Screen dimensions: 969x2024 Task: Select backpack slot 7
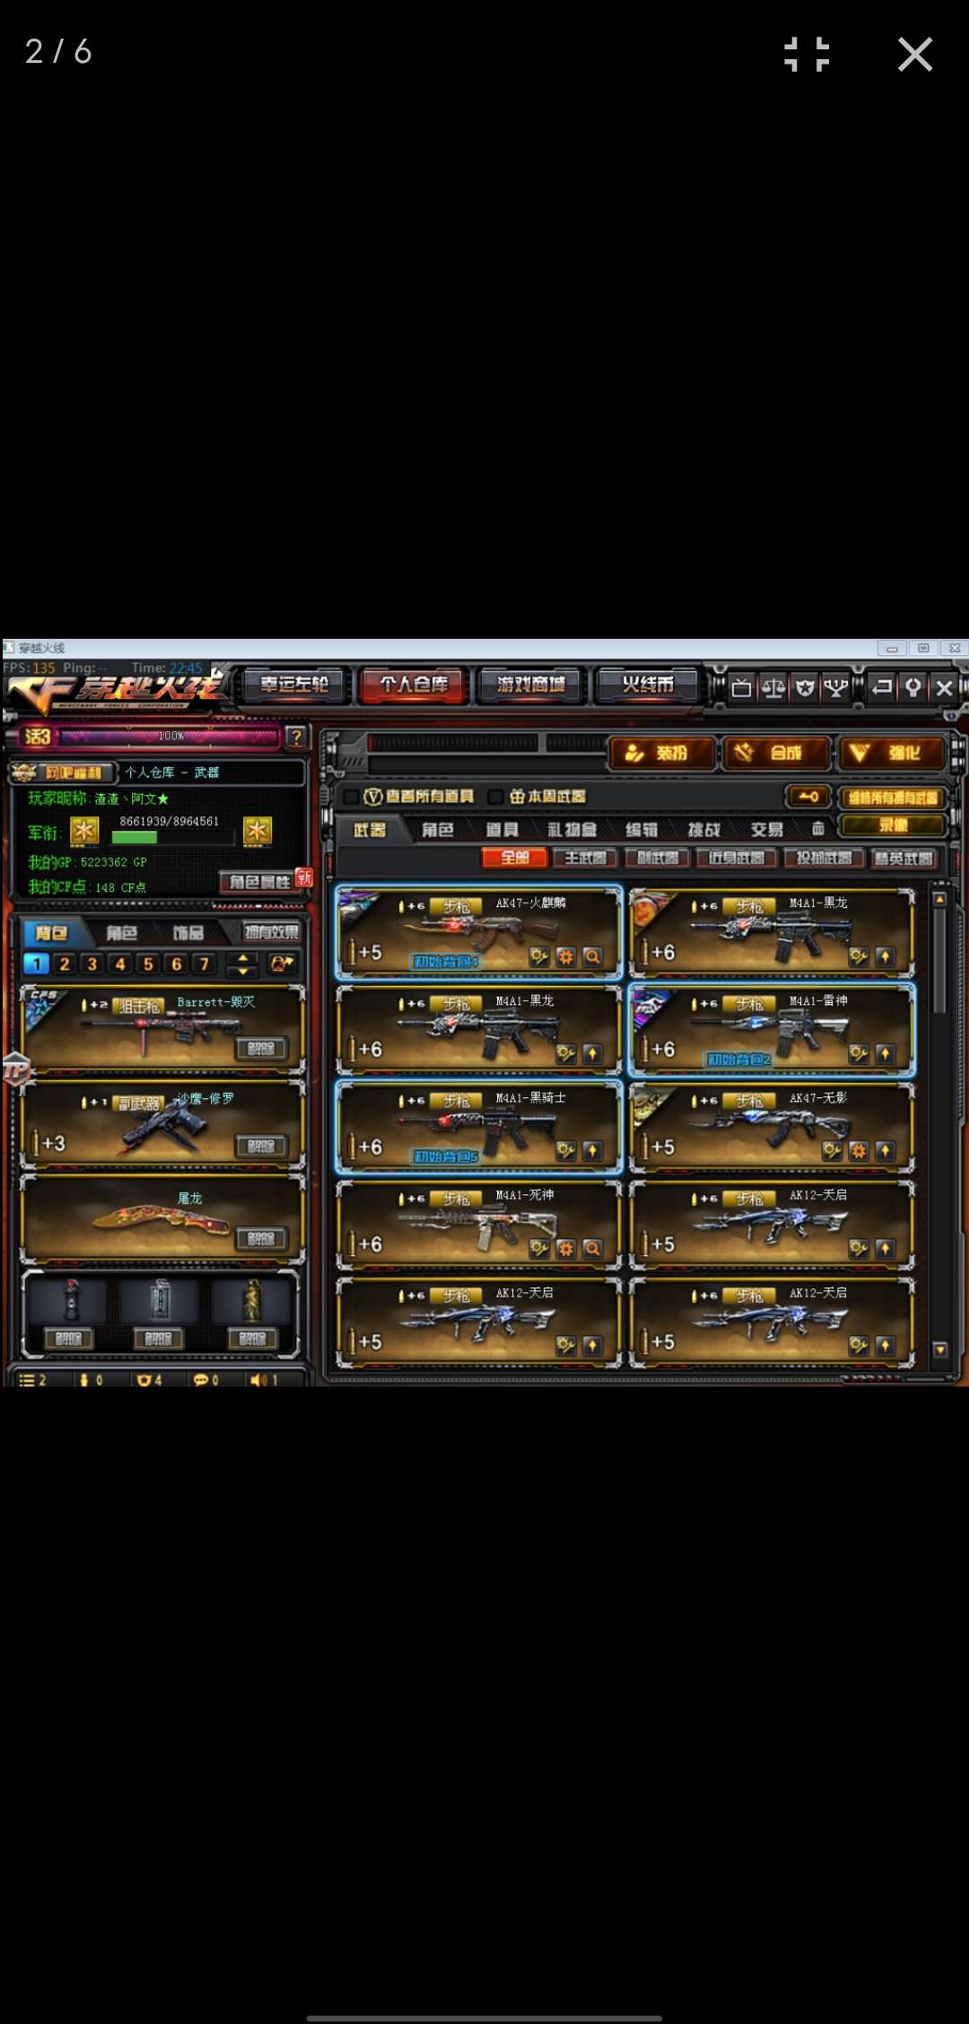tap(205, 964)
